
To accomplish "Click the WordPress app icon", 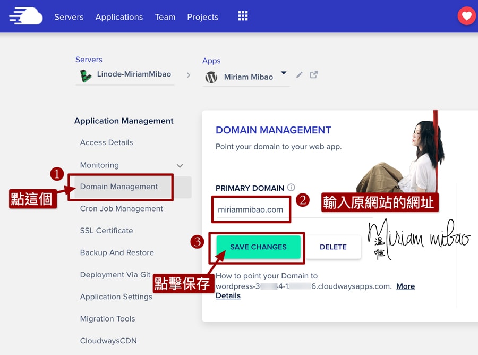I will click(x=211, y=77).
